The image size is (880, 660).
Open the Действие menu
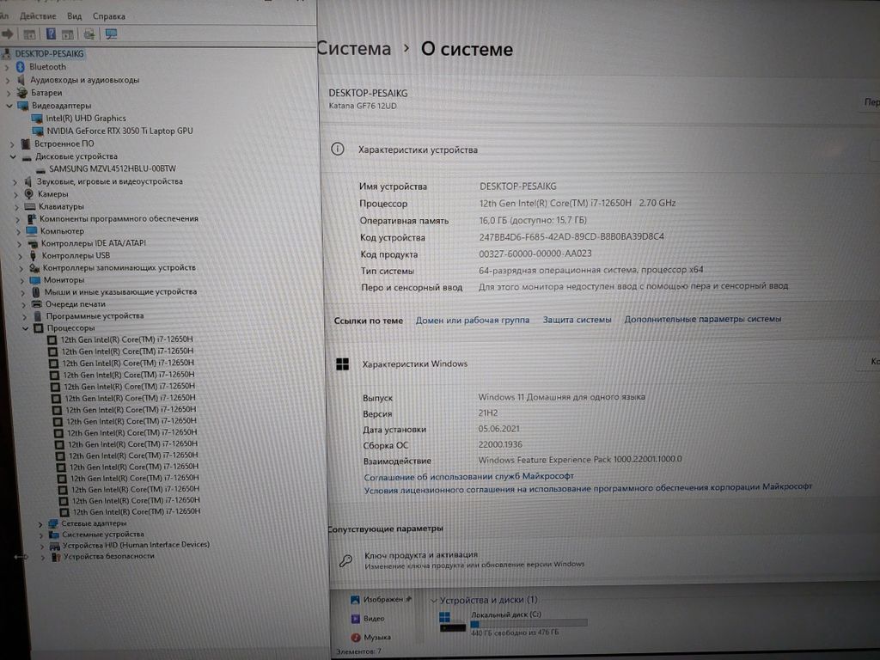point(37,16)
